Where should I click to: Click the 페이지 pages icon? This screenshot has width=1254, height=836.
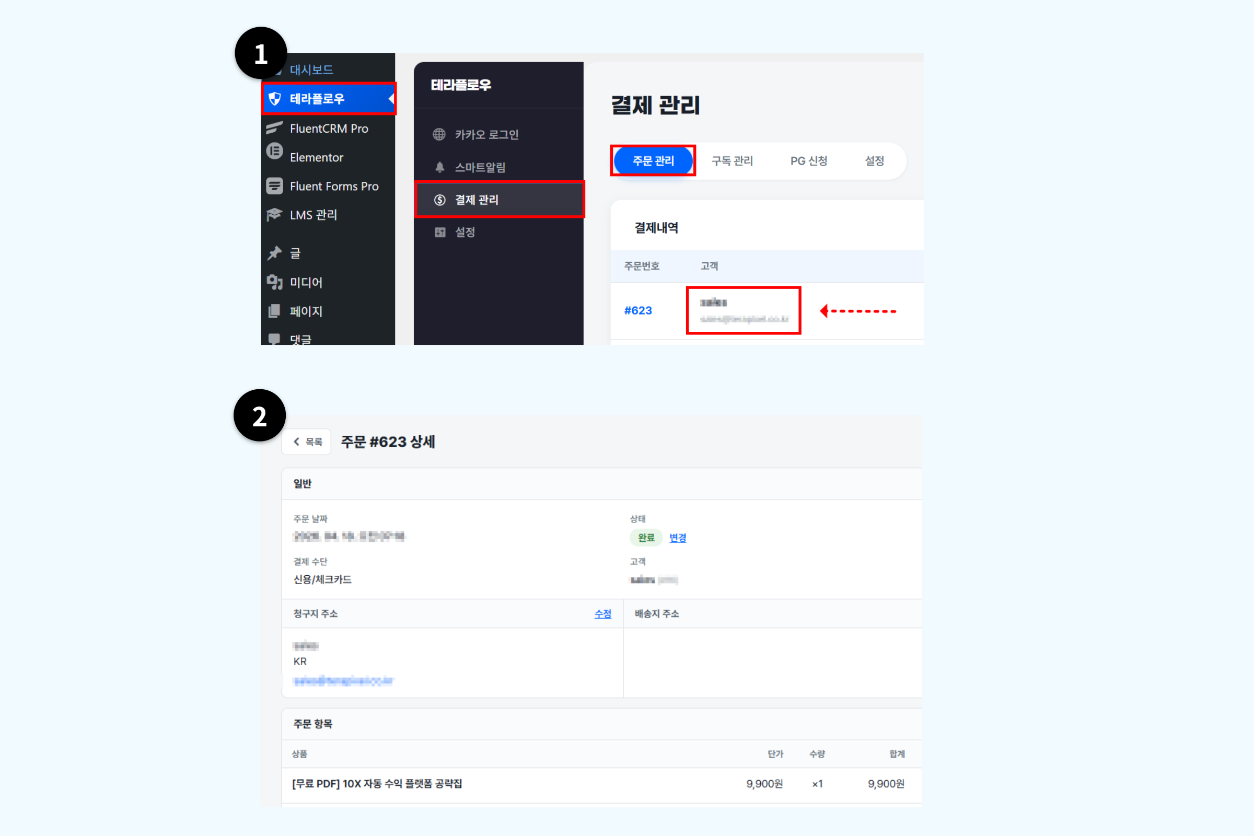(x=274, y=311)
